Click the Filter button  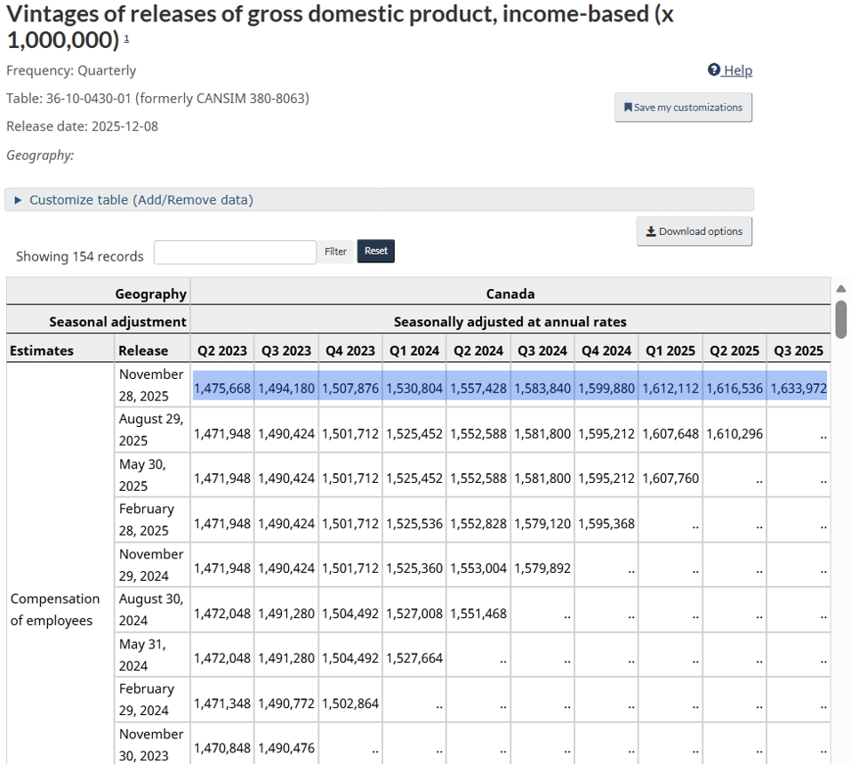(335, 251)
